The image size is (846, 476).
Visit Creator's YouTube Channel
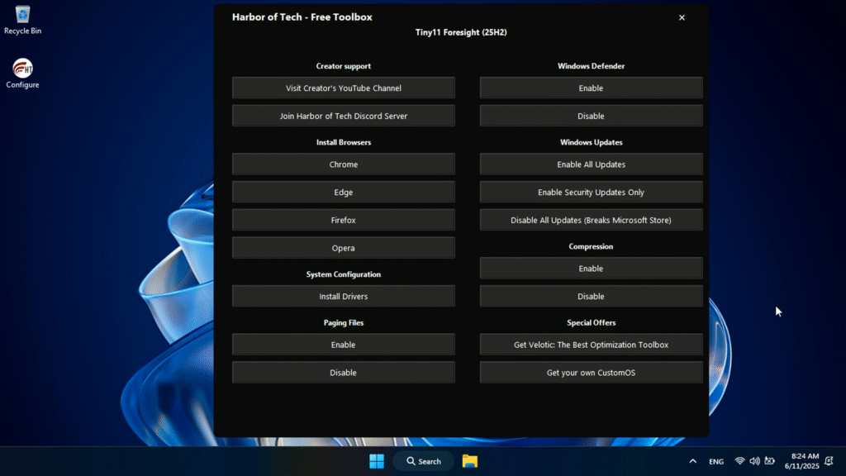(x=344, y=88)
